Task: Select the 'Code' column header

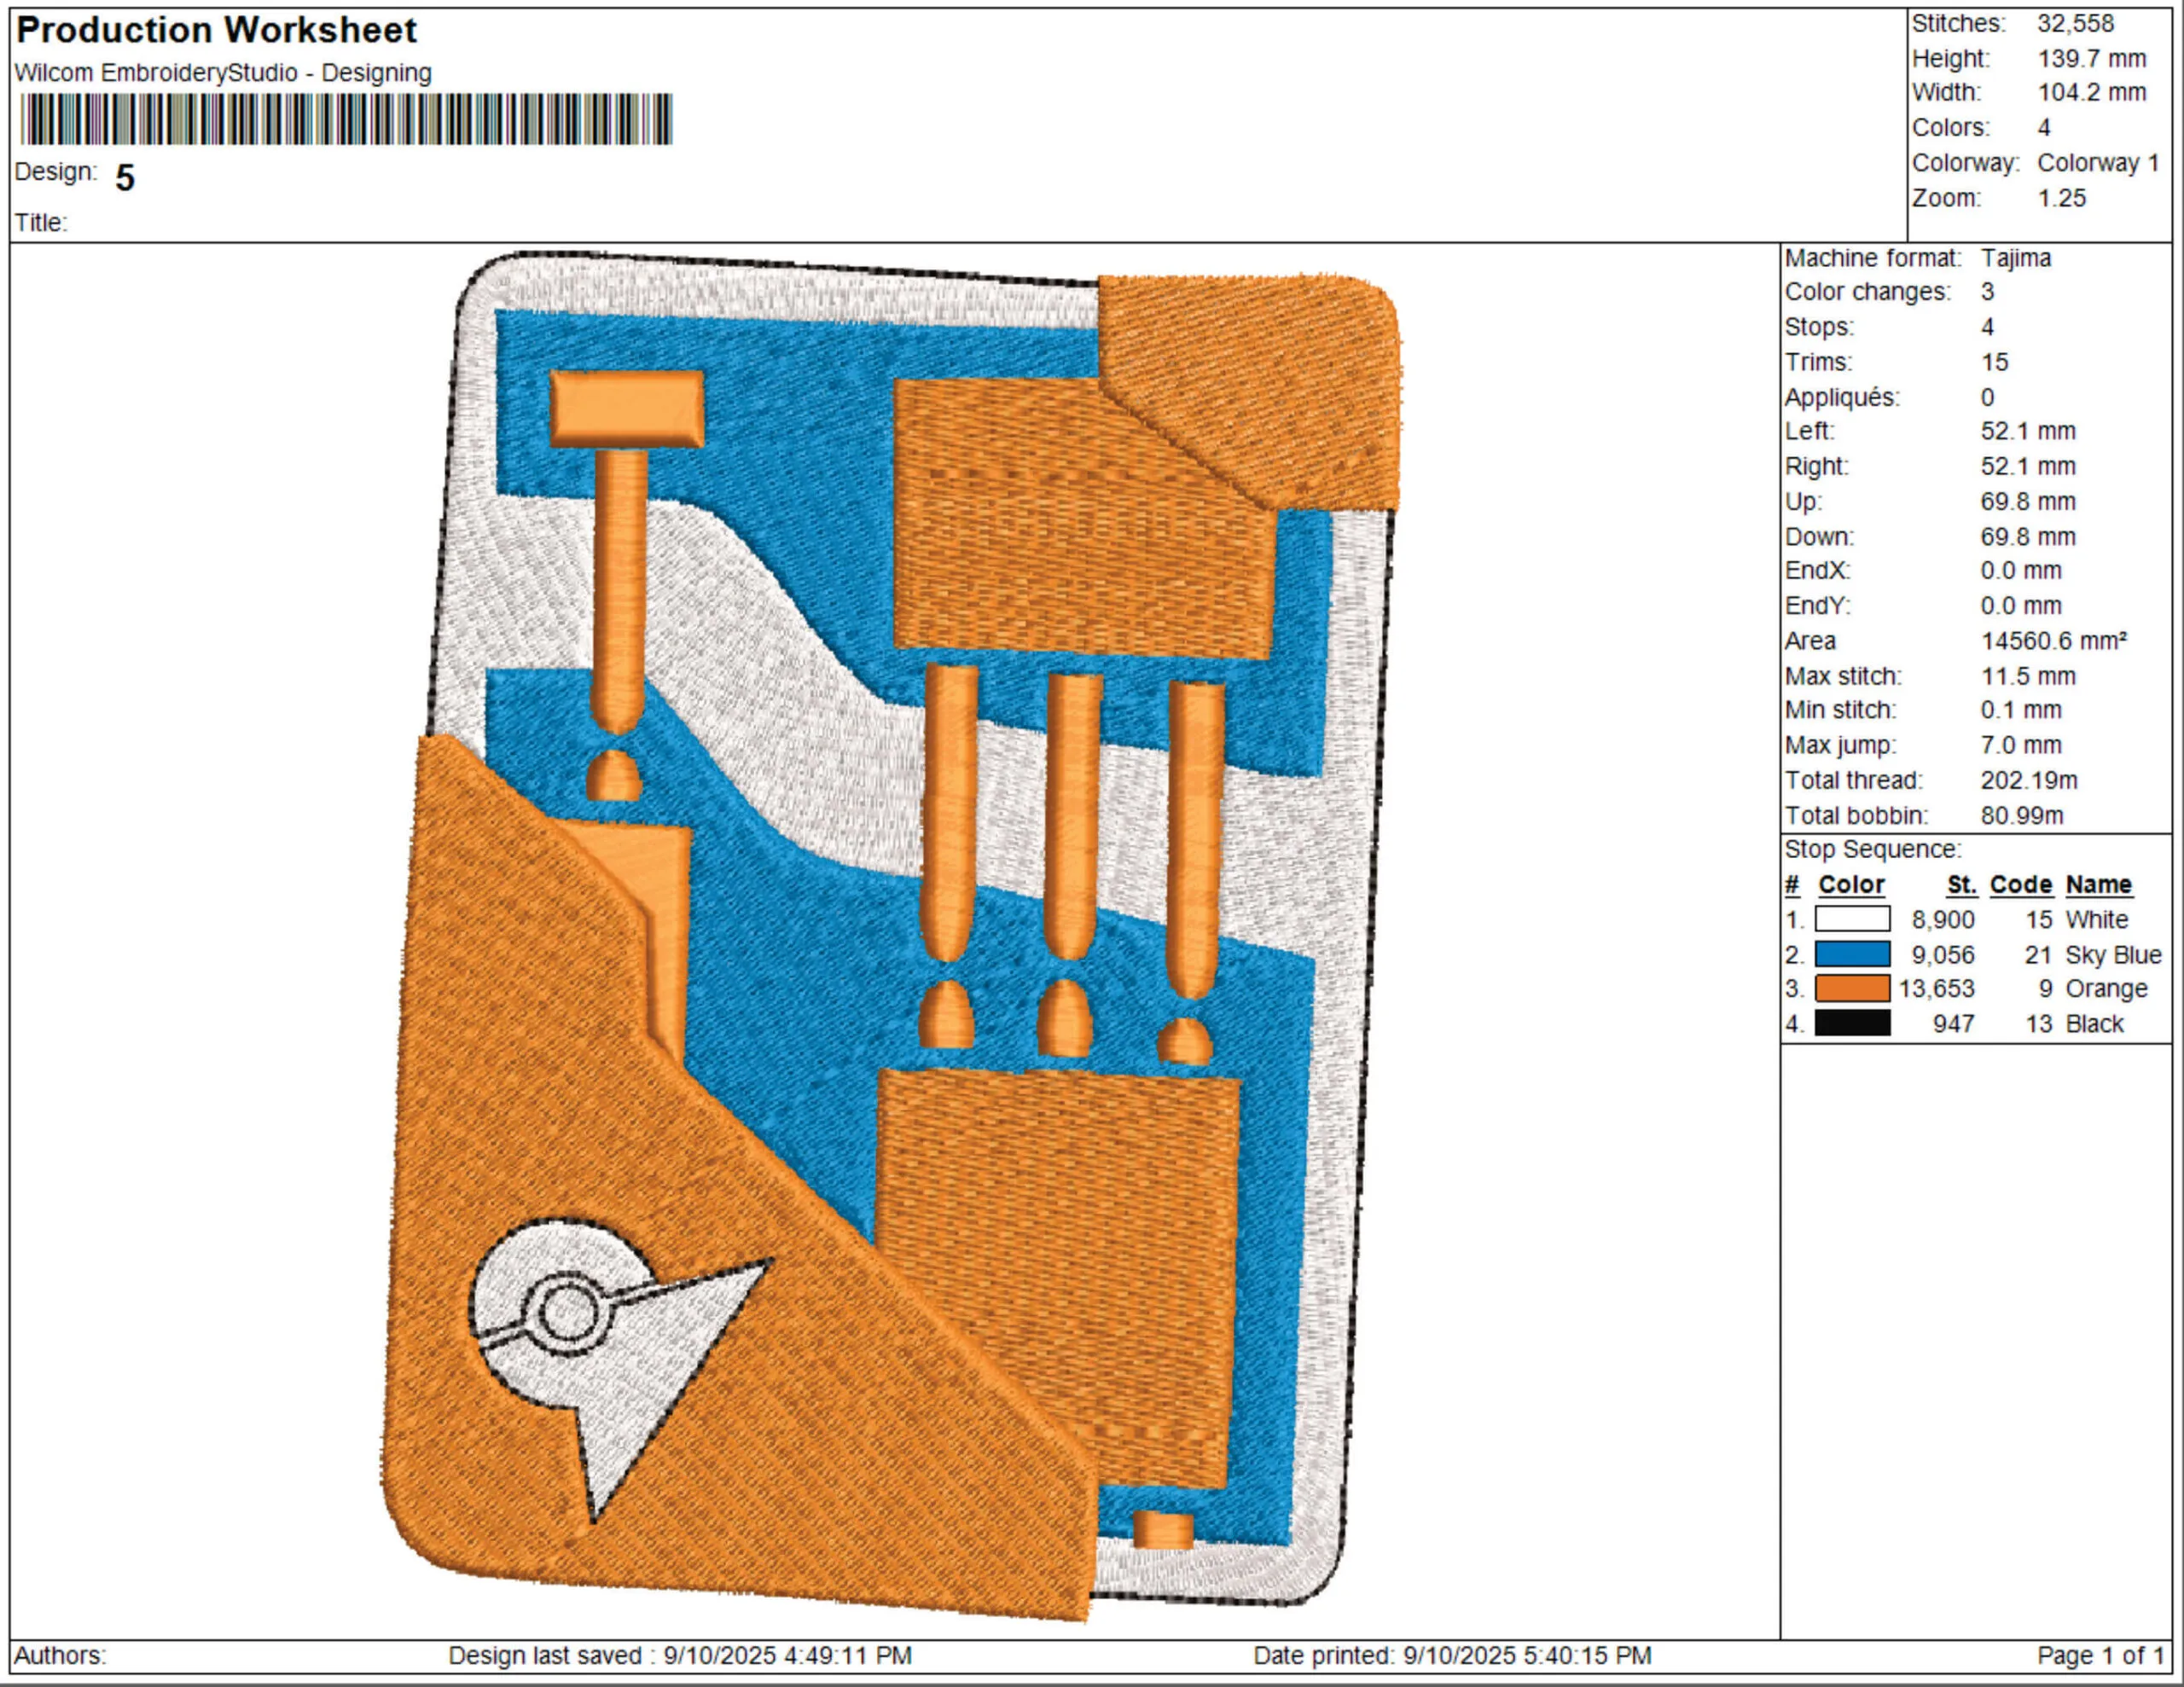Action: [2021, 884]
